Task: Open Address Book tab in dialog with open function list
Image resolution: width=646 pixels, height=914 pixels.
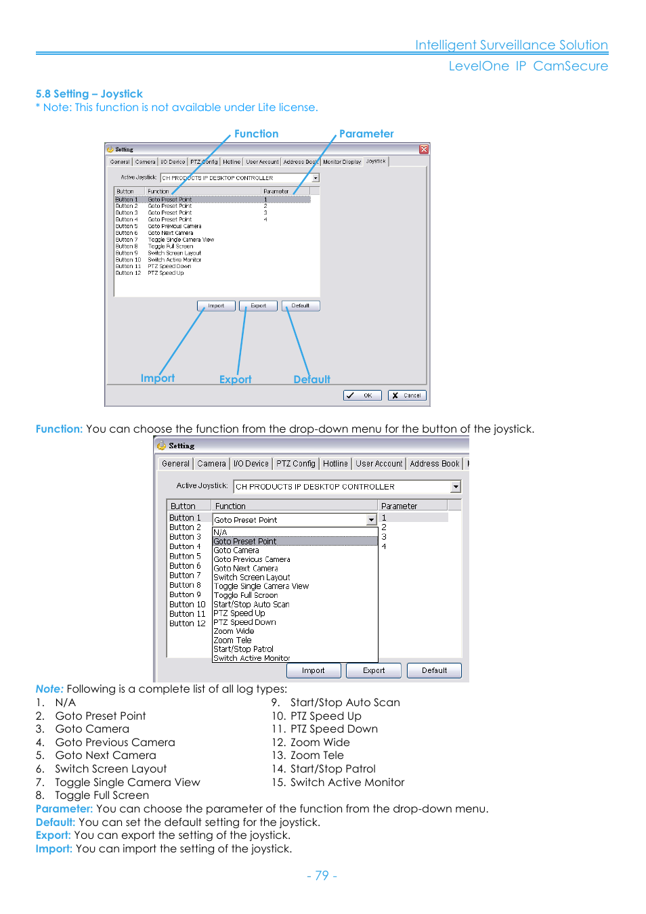Action: click(435, 464)
